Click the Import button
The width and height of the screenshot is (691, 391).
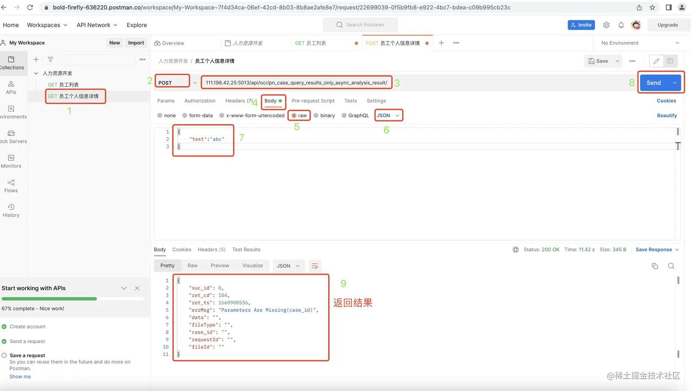pyautogui.click(x=136, y=43)
